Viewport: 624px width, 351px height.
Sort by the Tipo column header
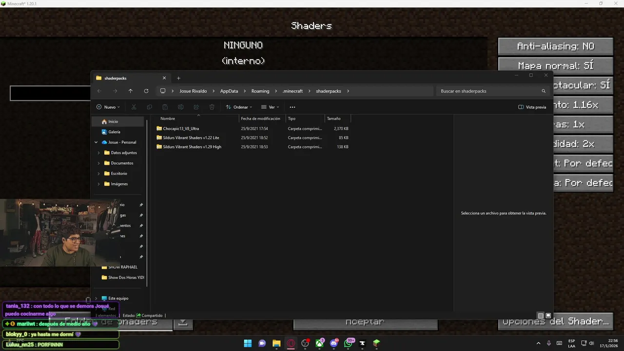[x=305, y=118]
